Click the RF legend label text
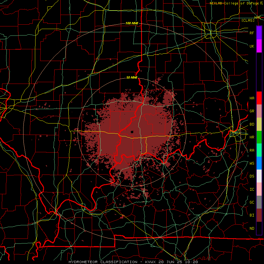Viewport: 264px width, 264px height. point(252,33)
